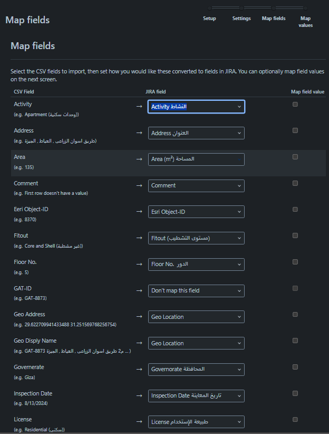Toggle the License map field value checkbox
The image size is (329, 434).
tap(295, 419)
